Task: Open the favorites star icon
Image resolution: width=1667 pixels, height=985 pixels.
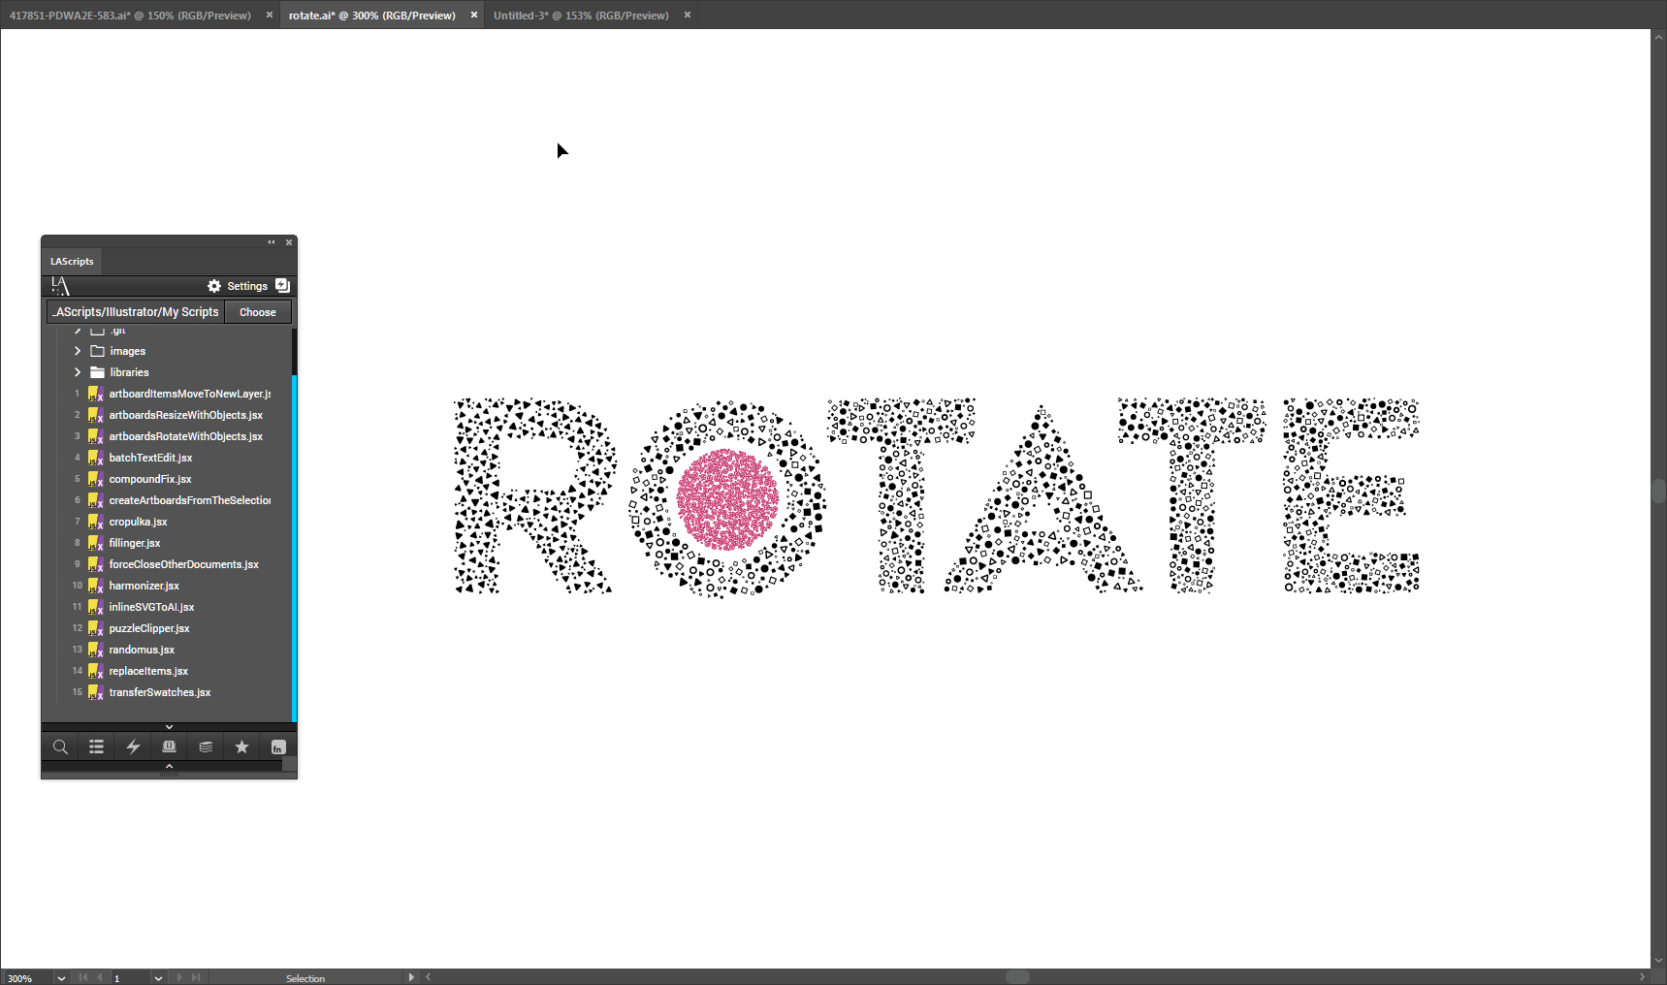Action: pos(241,747)
